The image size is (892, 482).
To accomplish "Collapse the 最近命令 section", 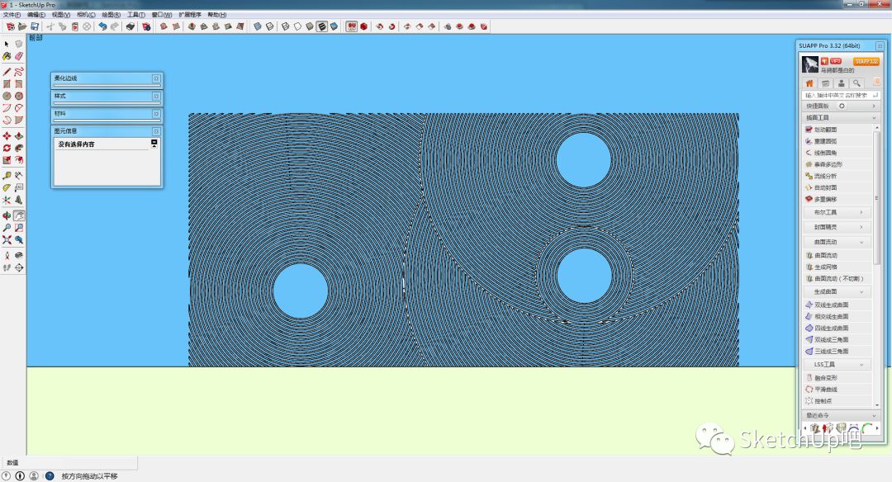I will [841, 415].
